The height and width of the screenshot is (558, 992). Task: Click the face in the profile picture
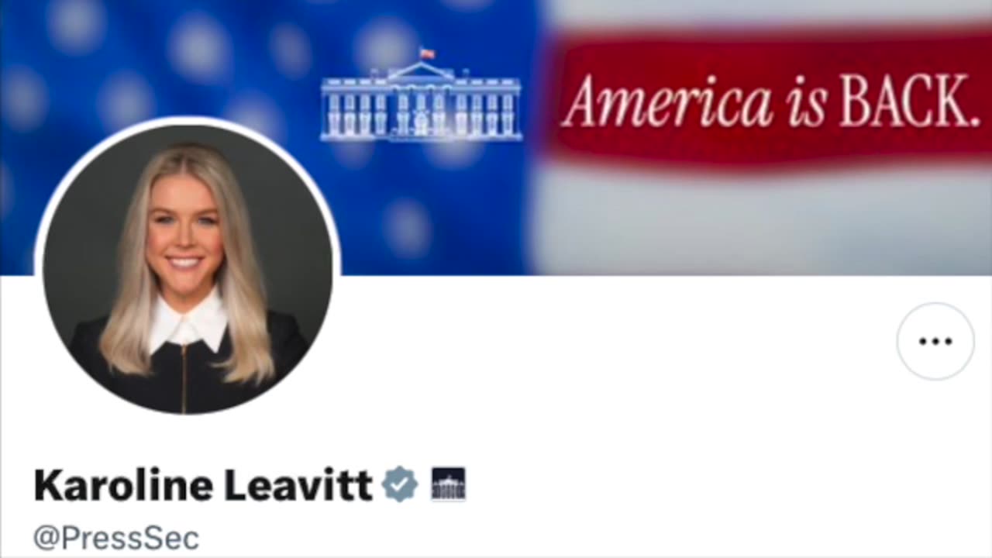click(185, 226)
